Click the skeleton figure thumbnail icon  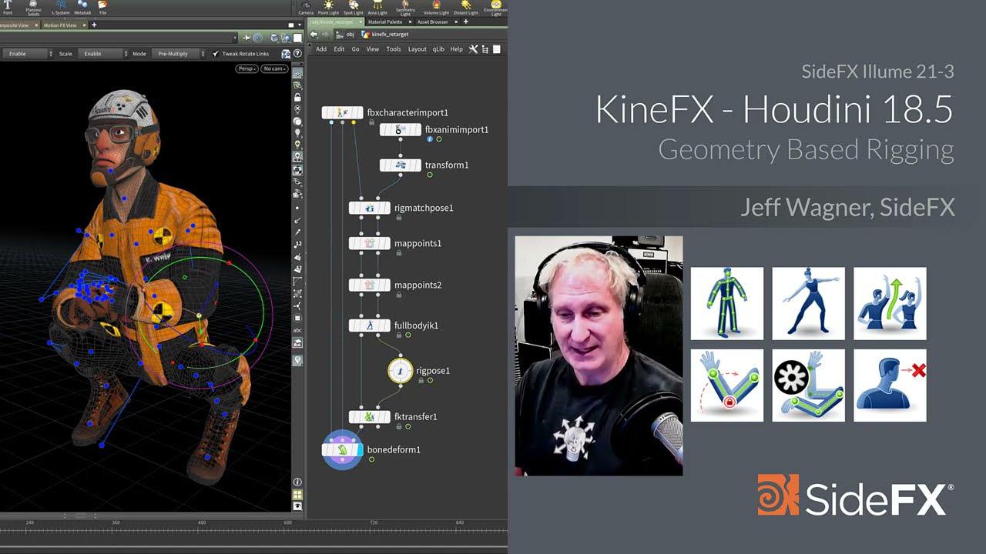click(x=727, y=303)
